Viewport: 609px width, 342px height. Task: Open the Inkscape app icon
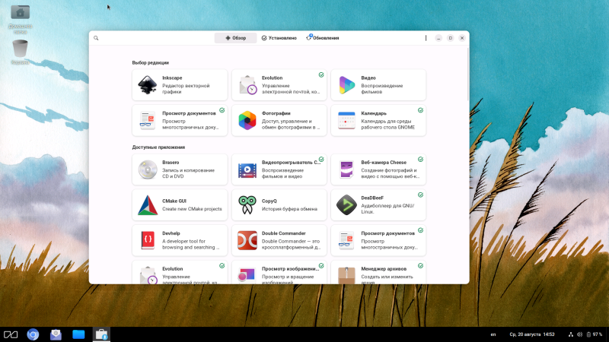(x=148, y=85)
